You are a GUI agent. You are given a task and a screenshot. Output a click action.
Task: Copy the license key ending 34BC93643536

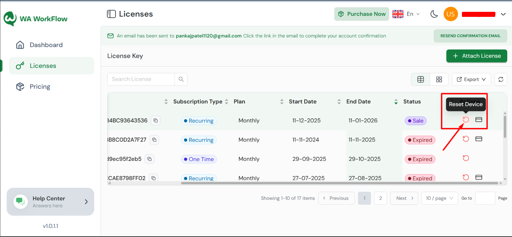point(156,120)
